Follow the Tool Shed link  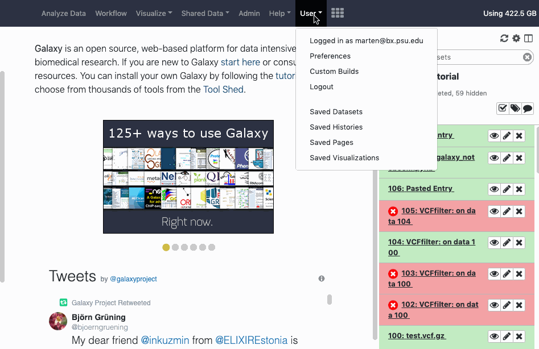223,89
